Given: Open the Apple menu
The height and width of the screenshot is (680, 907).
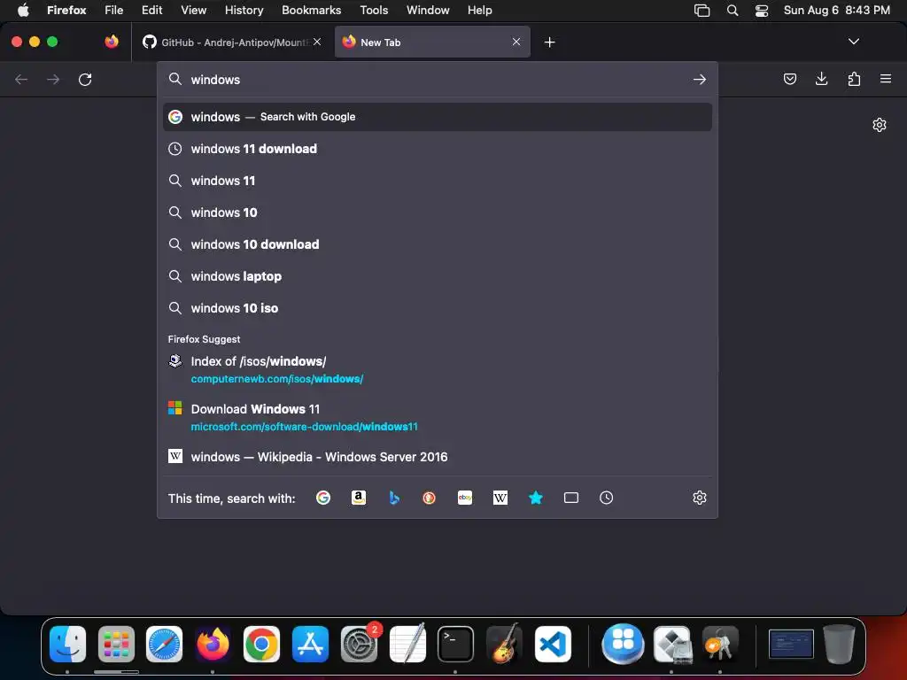Looking at the screenshot, I should click(x=23, y=11).
